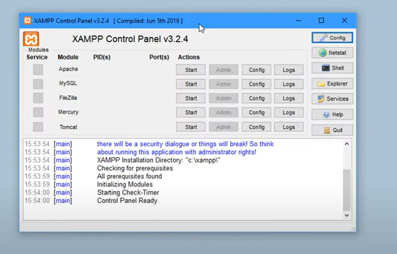Click log scrollbar down arrow
397x254 pixels.
pos(347,215)
